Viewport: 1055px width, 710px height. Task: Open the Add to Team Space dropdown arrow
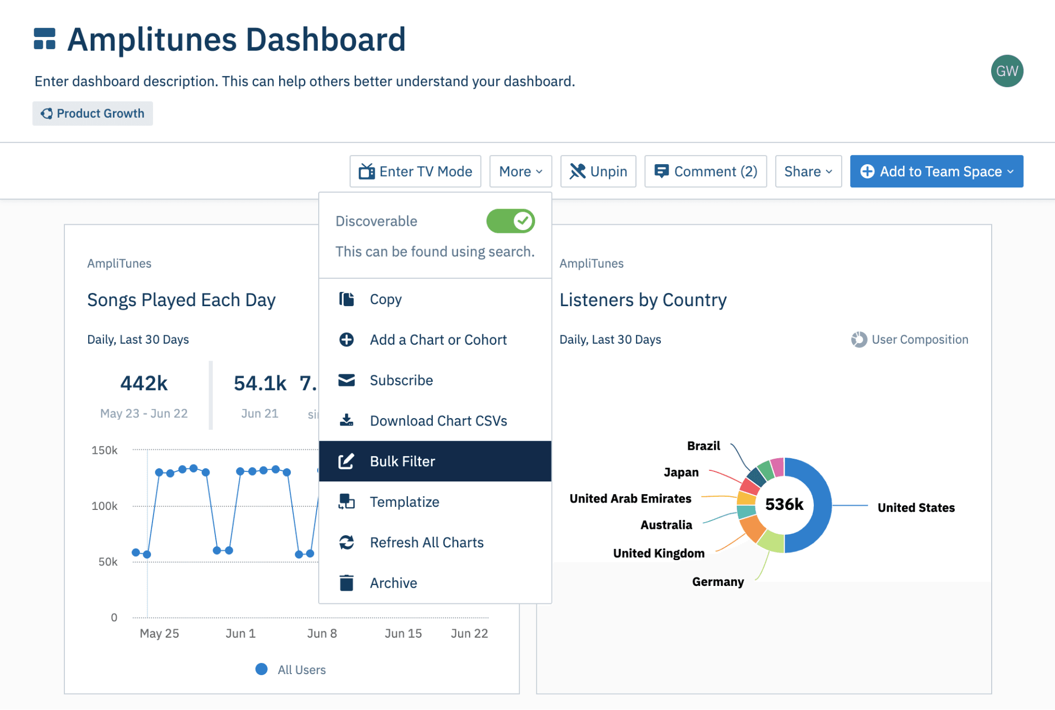tap(1011, 171)
